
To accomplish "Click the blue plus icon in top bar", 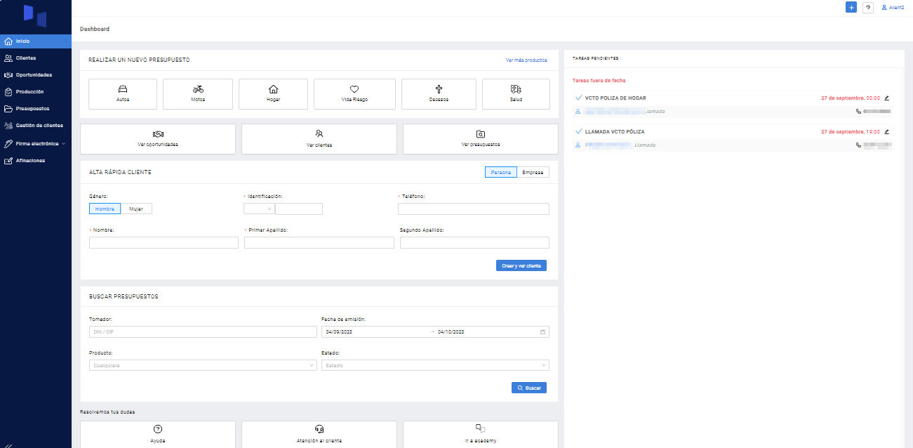I will 851,7.
